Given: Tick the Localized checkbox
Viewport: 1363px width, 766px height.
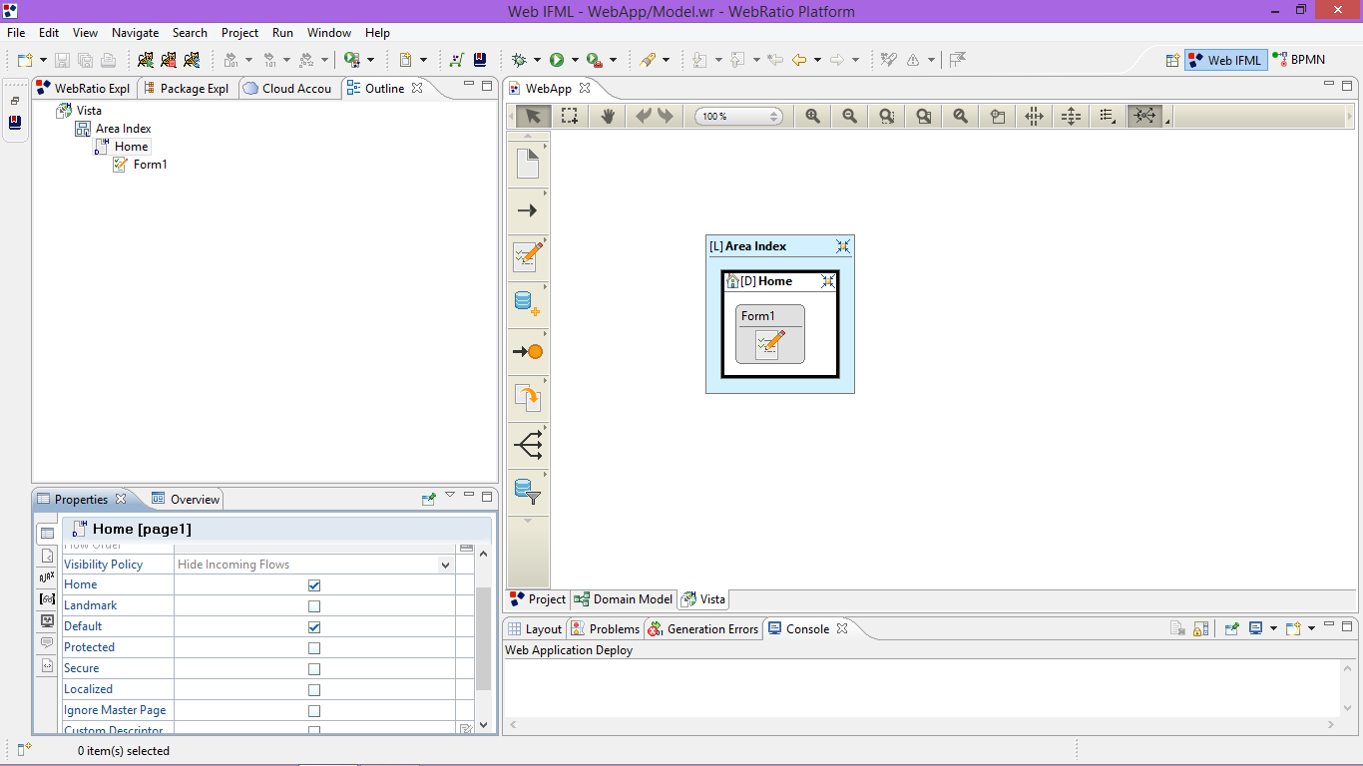Looking at the screenshot, I should pos(314,690).
